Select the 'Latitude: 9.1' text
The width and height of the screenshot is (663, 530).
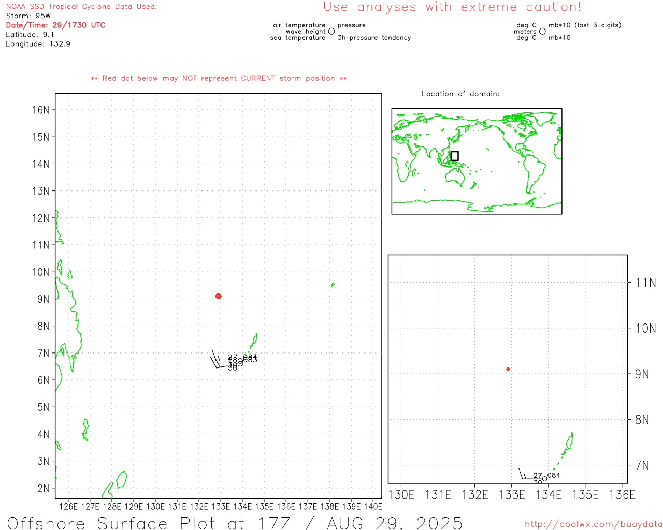30,35
